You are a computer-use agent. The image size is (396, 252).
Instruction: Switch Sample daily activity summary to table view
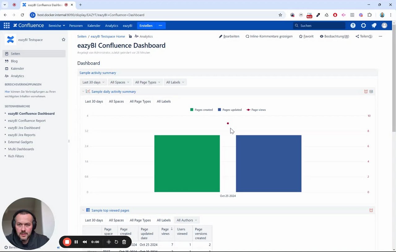tap(371, 92)
